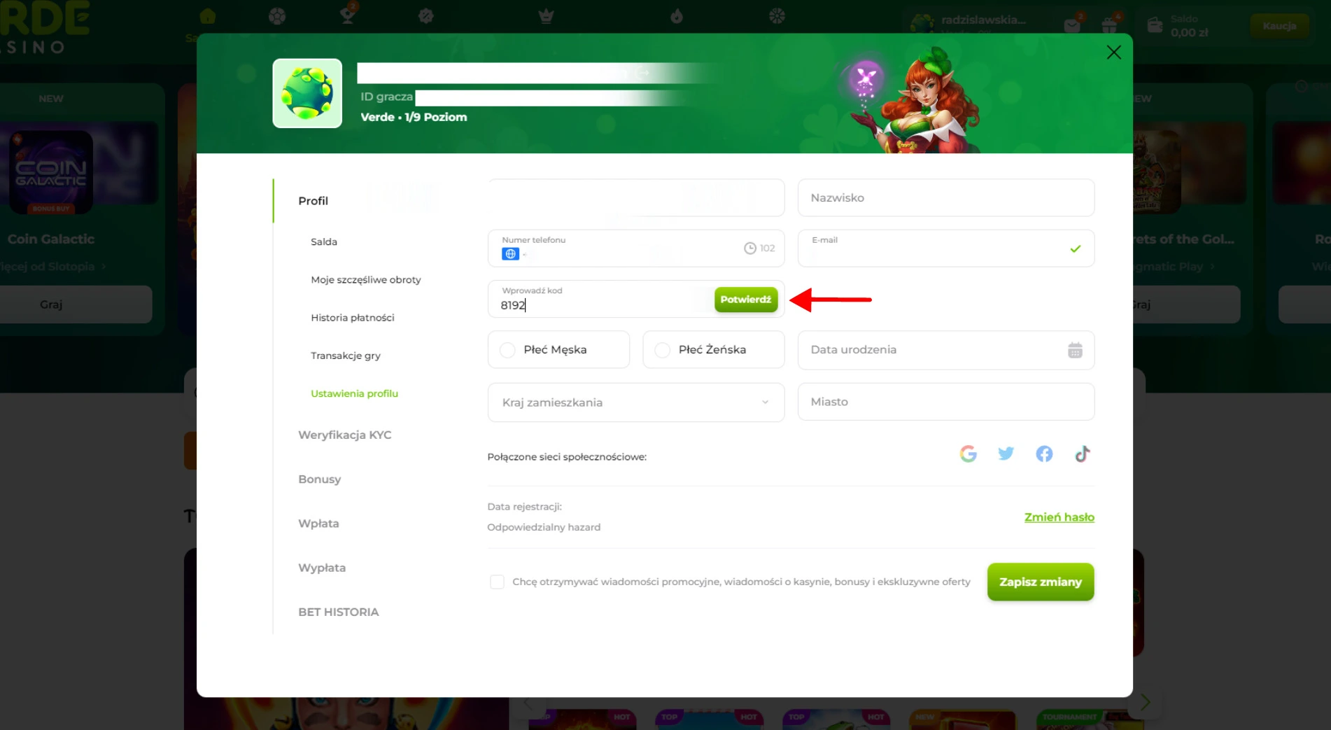Click the green next arrow at bottom right
The width and height of the screenshot is (1331, 730).
pos(1145,702)
